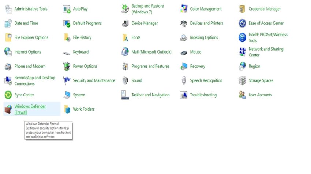The width and height of the screenshot is (311, 174).
Task: Open Backup and Restore (Windows 7) icon
Action: (125, 9)
